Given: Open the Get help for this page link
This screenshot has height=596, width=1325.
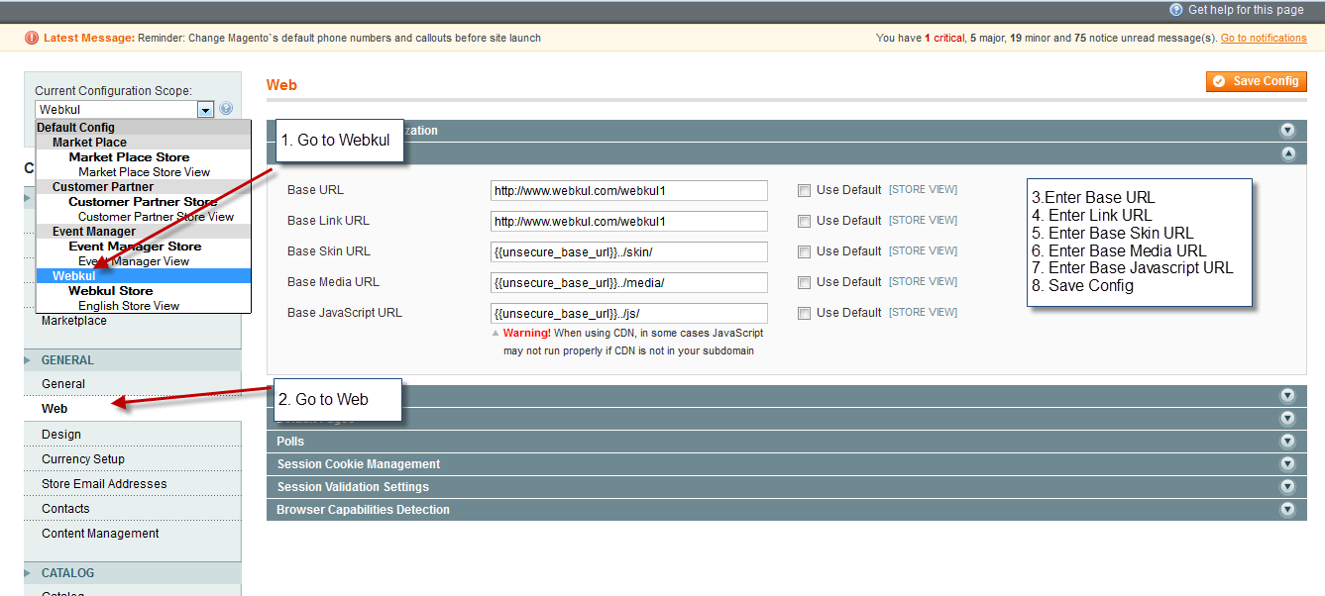Looking at the screenshot, I should 1246,10.
